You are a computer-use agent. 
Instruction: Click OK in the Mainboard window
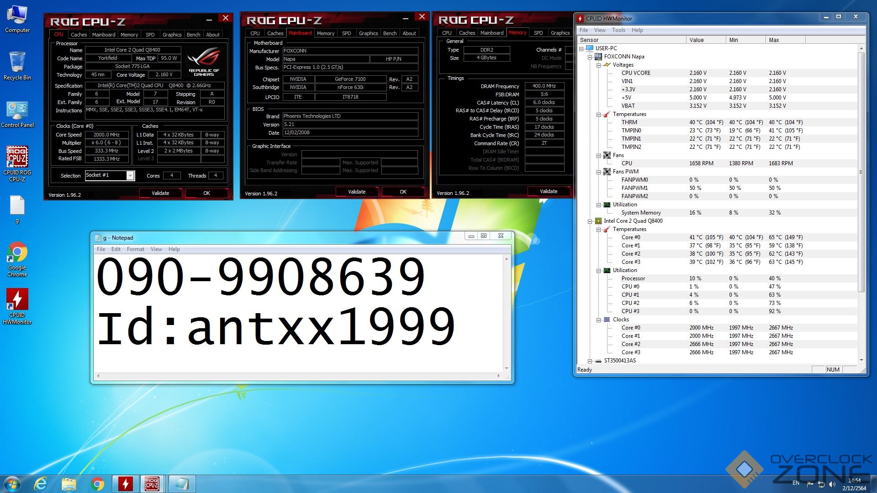pyautogui.click(x=403, y=192)
